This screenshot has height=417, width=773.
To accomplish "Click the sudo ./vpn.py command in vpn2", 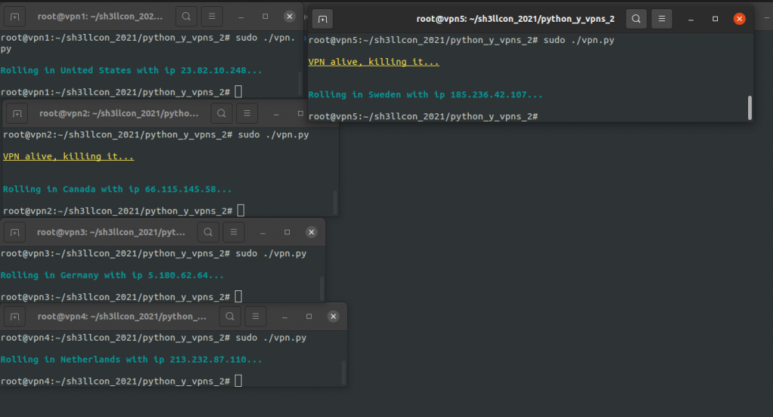I will tap(273, 135).
